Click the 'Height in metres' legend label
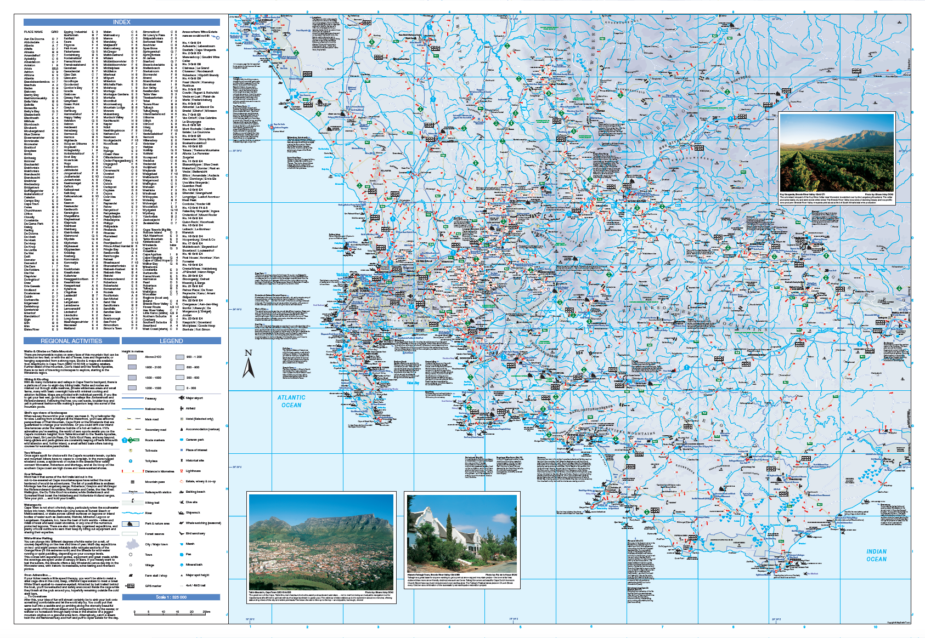 (x=132, y=351)
